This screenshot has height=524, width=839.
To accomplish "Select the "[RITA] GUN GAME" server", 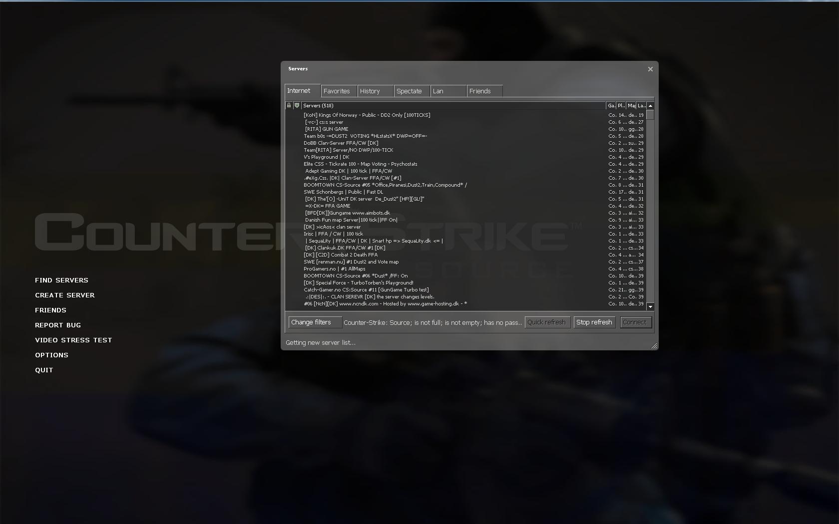I will [x=465, y=129].
